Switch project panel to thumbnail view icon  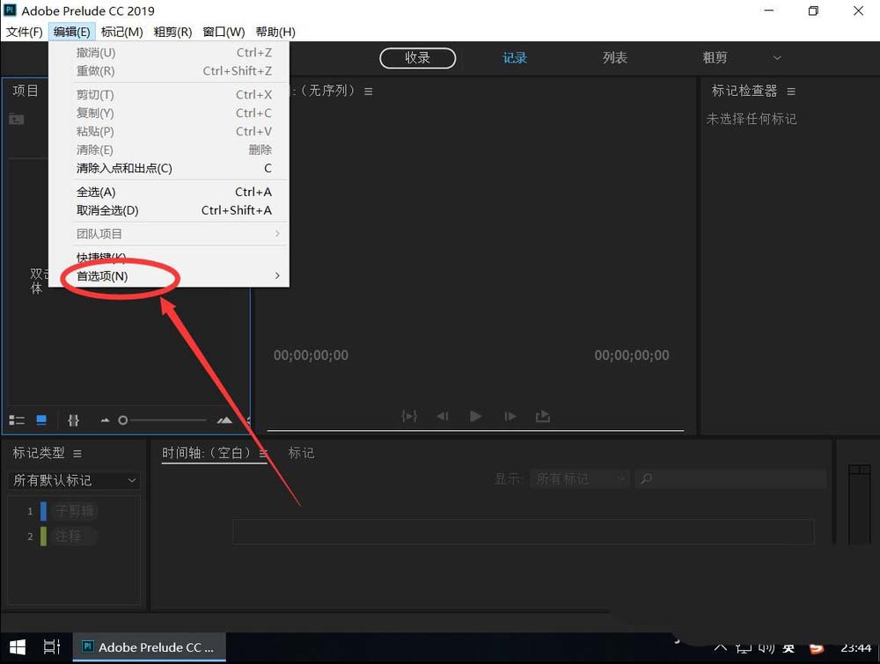tap(40, 420)
